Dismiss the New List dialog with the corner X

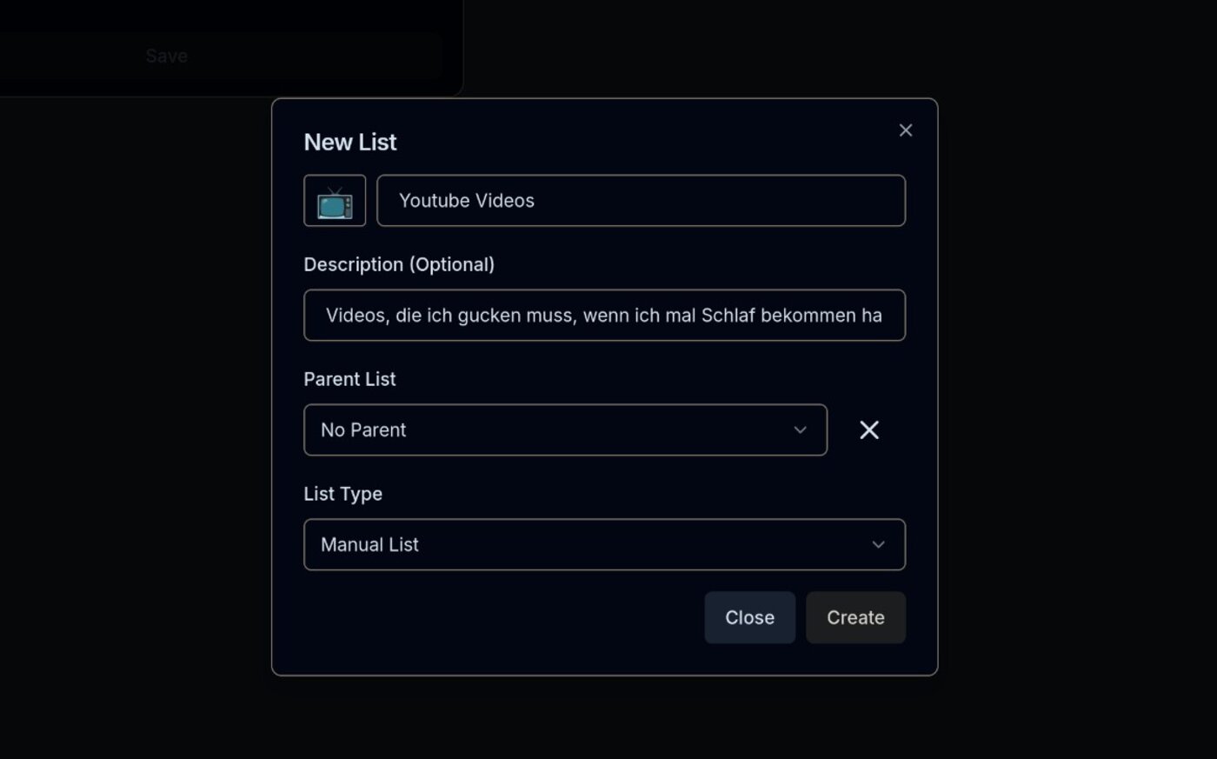click(906, 130)
